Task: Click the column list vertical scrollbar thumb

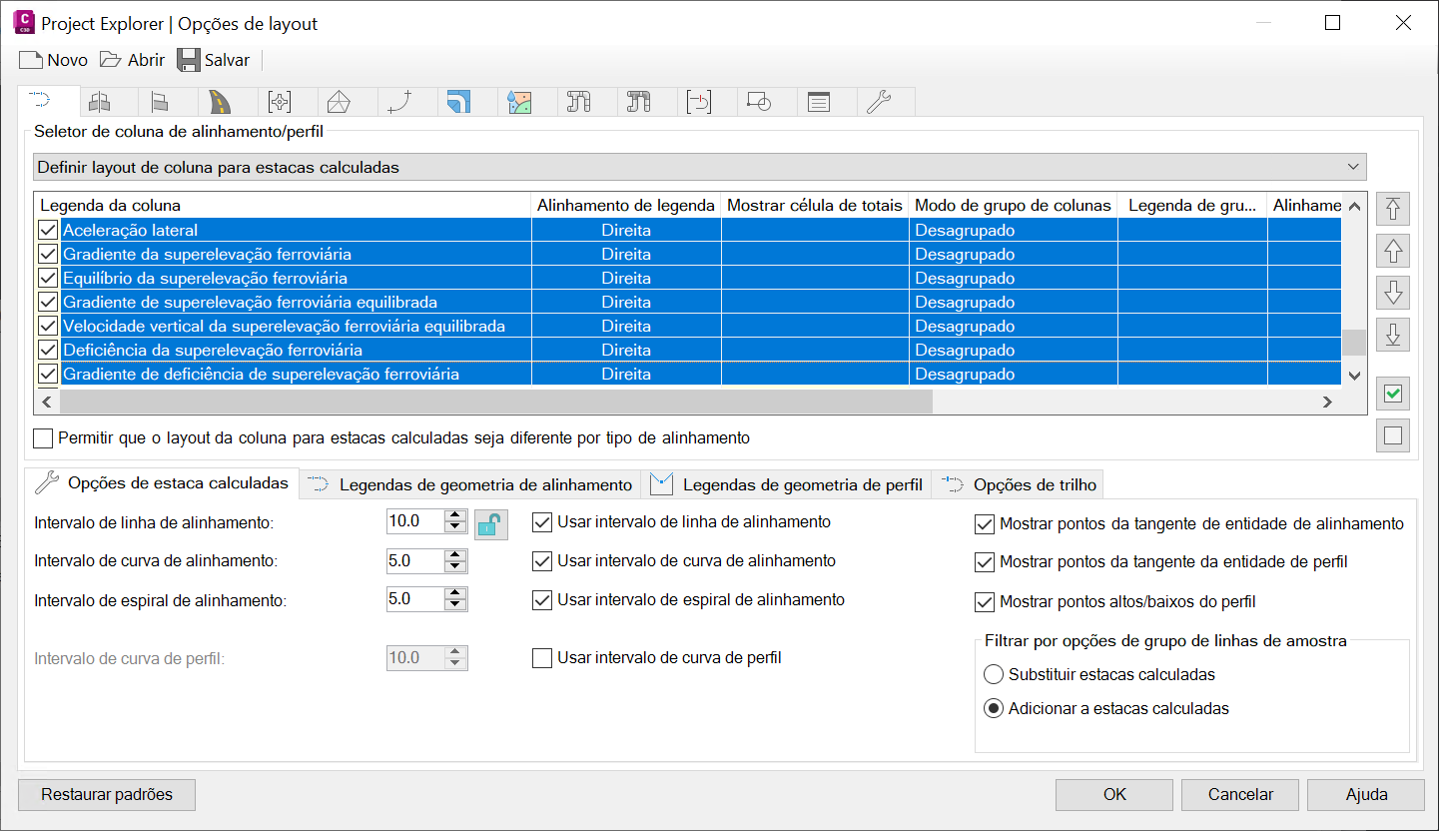Action: click(x=1354, y=343)
